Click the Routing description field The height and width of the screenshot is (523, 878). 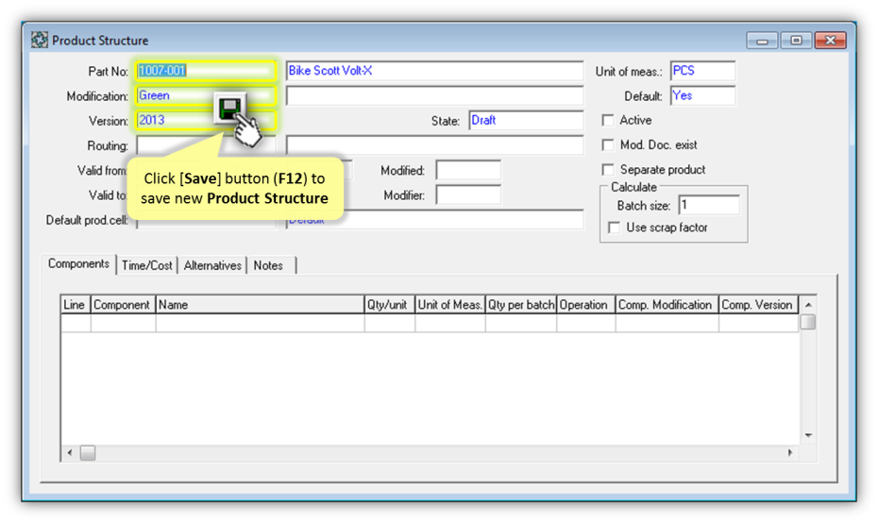point(434,145)
